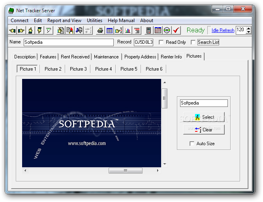Click the Clear picture button

pos(204,130)
